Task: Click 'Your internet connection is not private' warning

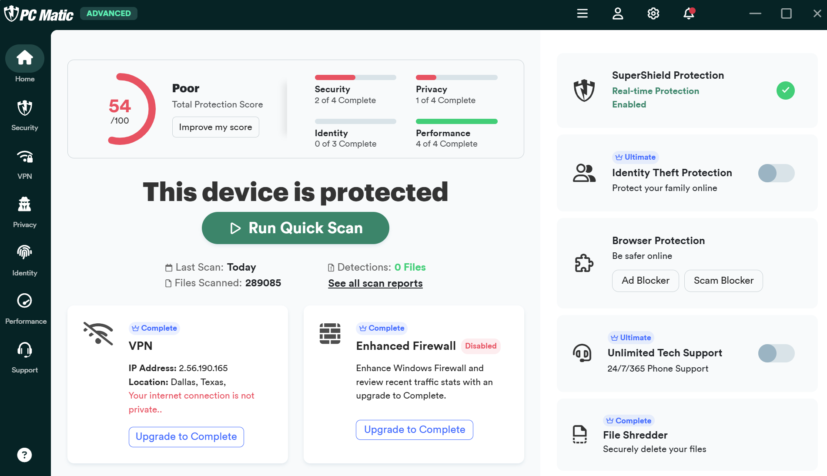Action: [x=191, y=402]
